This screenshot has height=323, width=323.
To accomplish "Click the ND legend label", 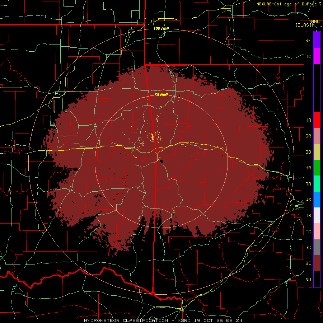I will click(x=308, y=280).
